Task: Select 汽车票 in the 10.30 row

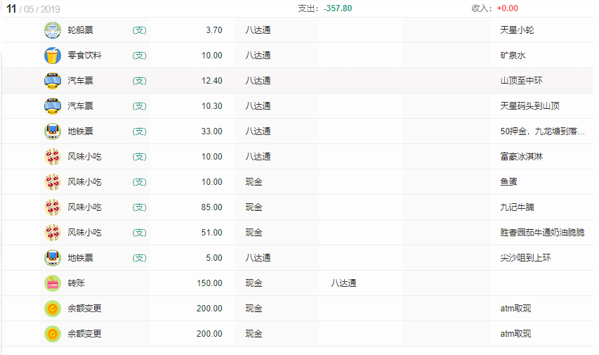Action: [80, 106]
